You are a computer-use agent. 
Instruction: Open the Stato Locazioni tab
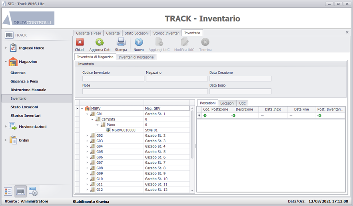[x=136, y=33]
